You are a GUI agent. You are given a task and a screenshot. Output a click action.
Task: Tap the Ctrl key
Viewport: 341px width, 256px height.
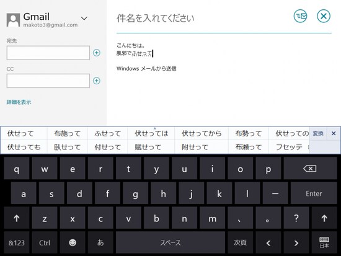click(x=45, y=242)
